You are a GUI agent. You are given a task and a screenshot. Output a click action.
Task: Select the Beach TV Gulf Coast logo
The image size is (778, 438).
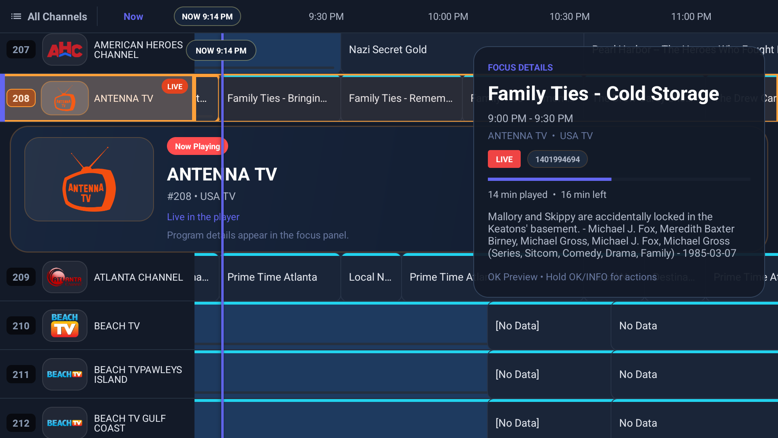(x=65, y=423)
